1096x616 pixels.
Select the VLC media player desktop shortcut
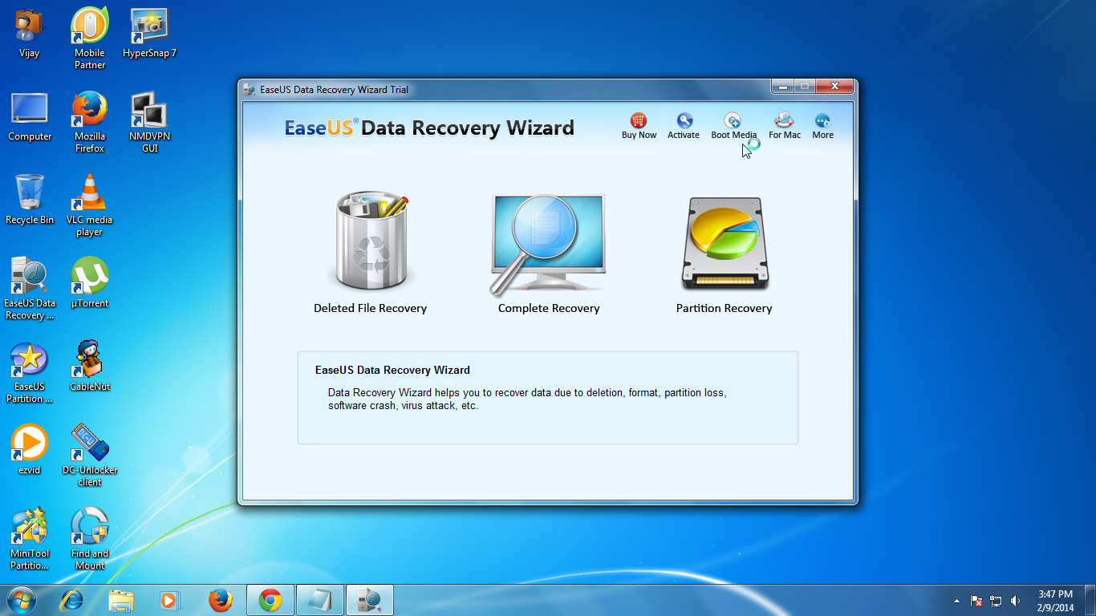pos(90,205)
